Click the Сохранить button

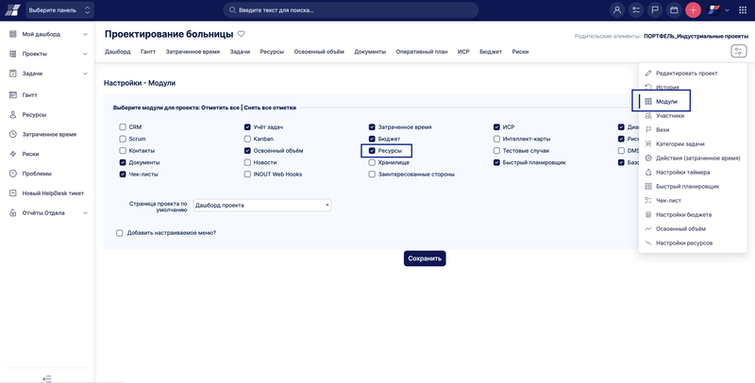[424, 258]
